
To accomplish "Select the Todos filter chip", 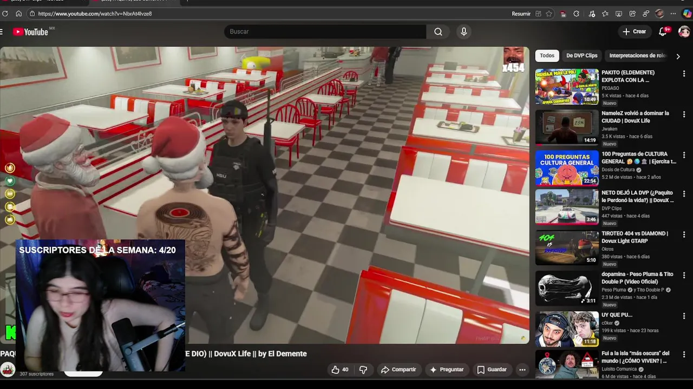I will click(x=547, y=56).
